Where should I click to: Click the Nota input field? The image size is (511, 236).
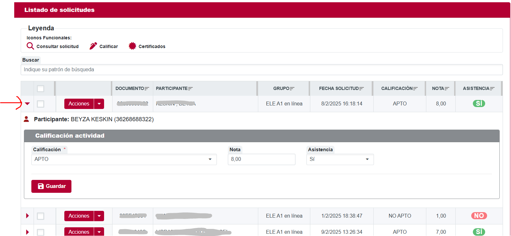pyautogui.click(x=261, y=159)
